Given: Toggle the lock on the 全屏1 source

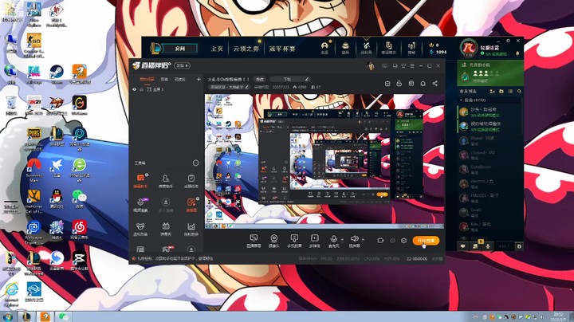Looking at the screenshot, I should pyautogui.click(x=141, y=89).
